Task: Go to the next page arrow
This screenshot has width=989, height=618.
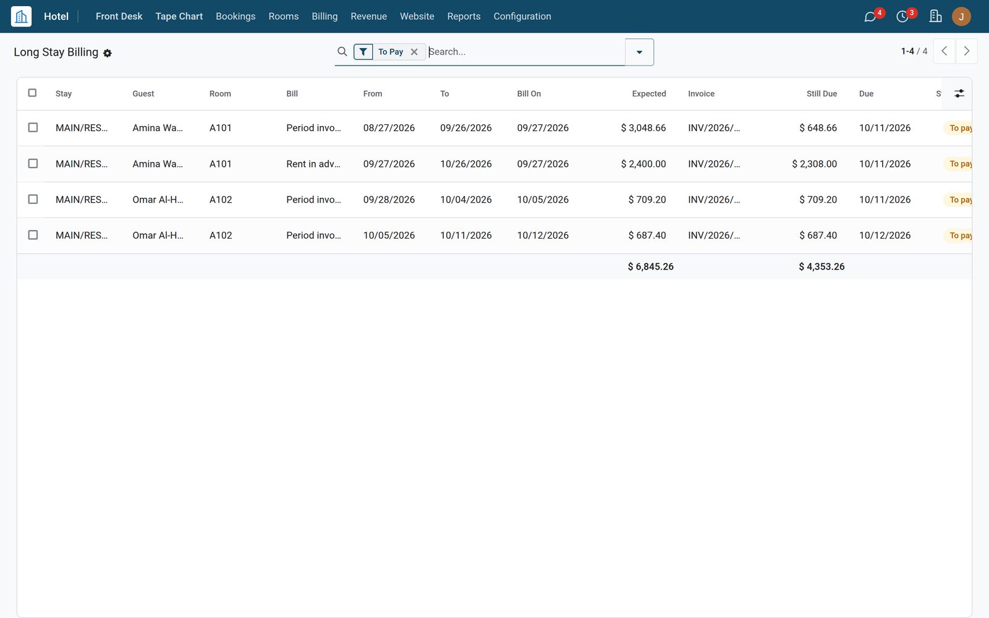Action: coord(967,51)
